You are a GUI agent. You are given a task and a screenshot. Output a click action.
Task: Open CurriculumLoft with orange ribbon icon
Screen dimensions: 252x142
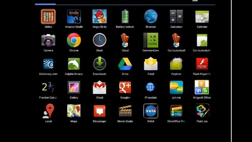pos(176,40)
